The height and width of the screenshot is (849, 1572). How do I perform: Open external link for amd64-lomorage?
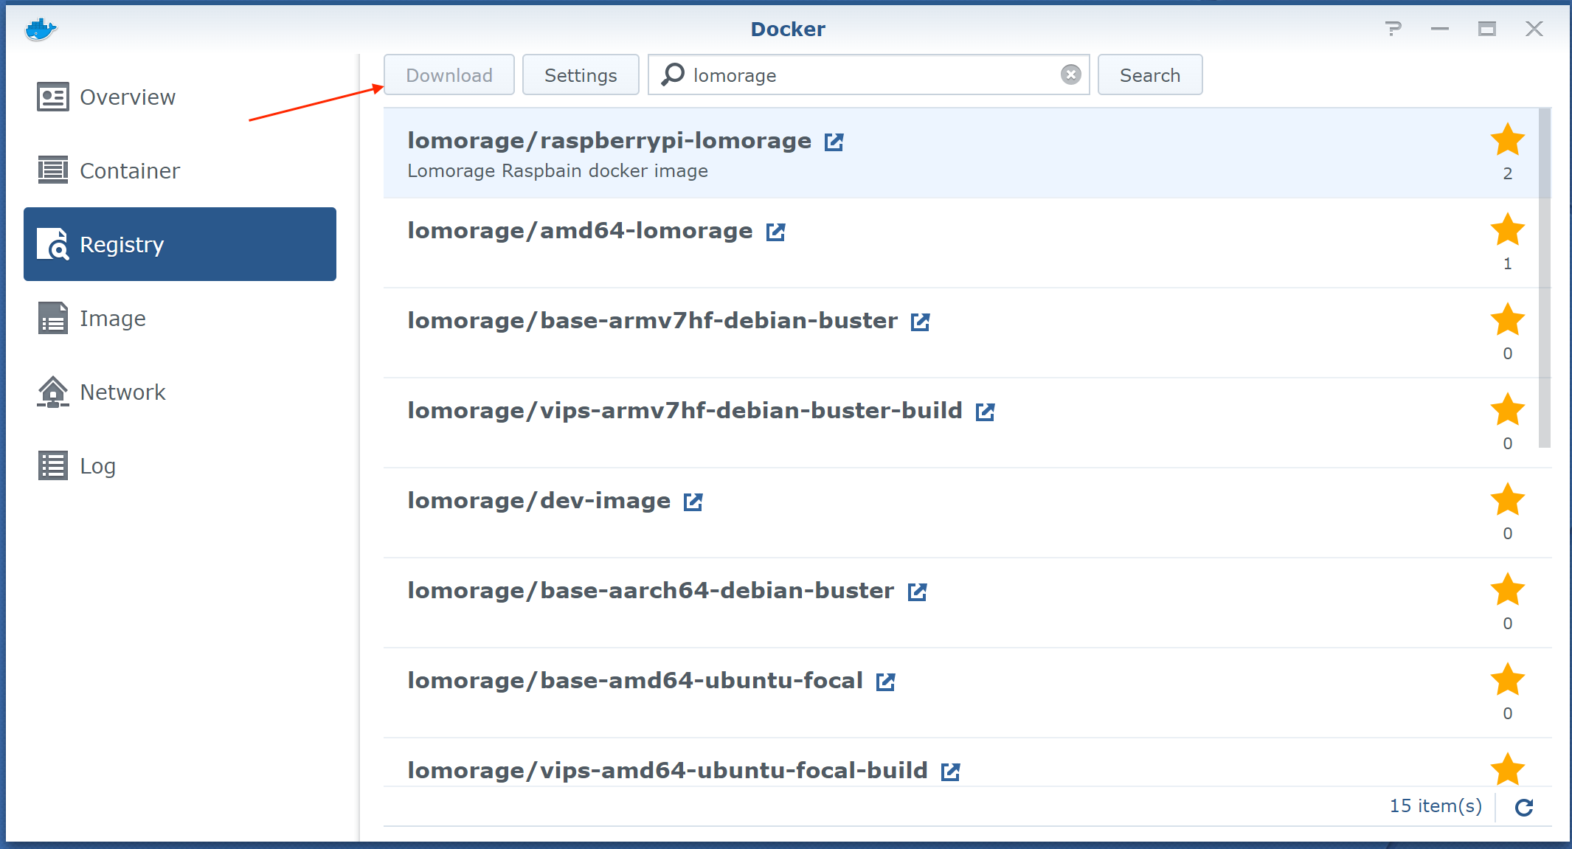(775, 232)
